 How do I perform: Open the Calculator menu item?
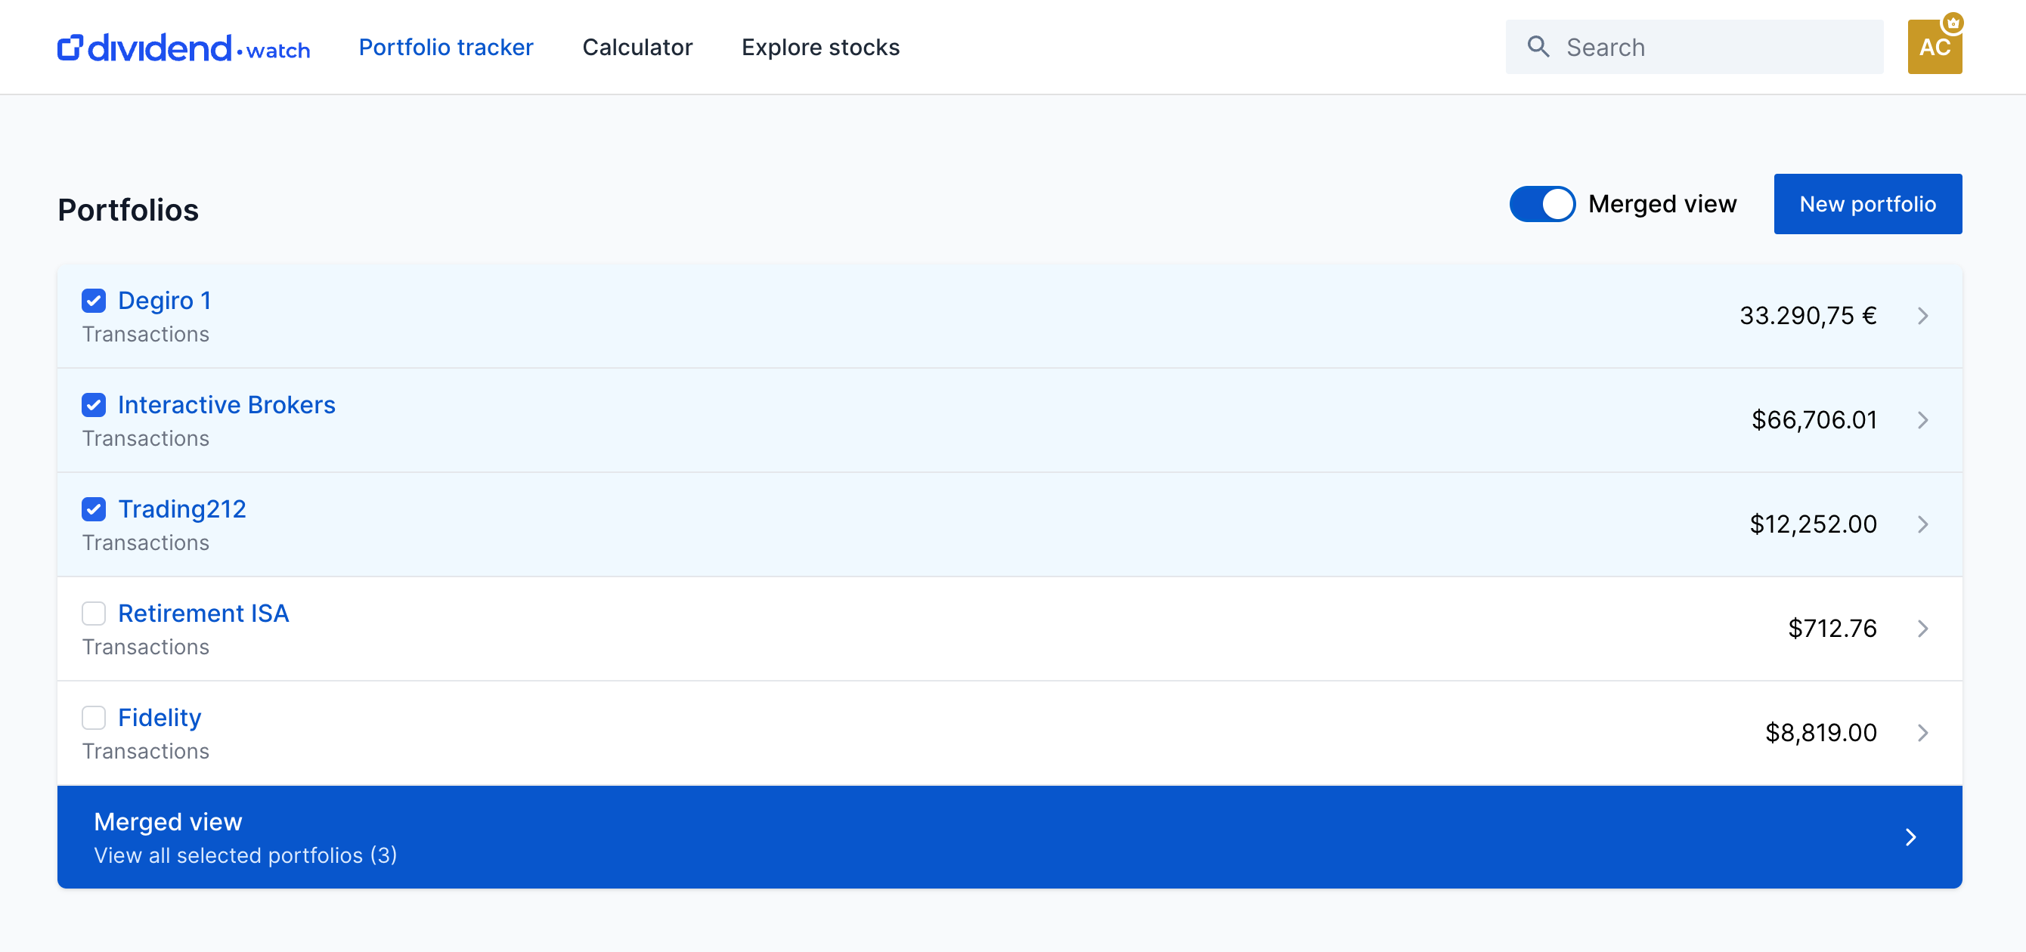(637, 47)
